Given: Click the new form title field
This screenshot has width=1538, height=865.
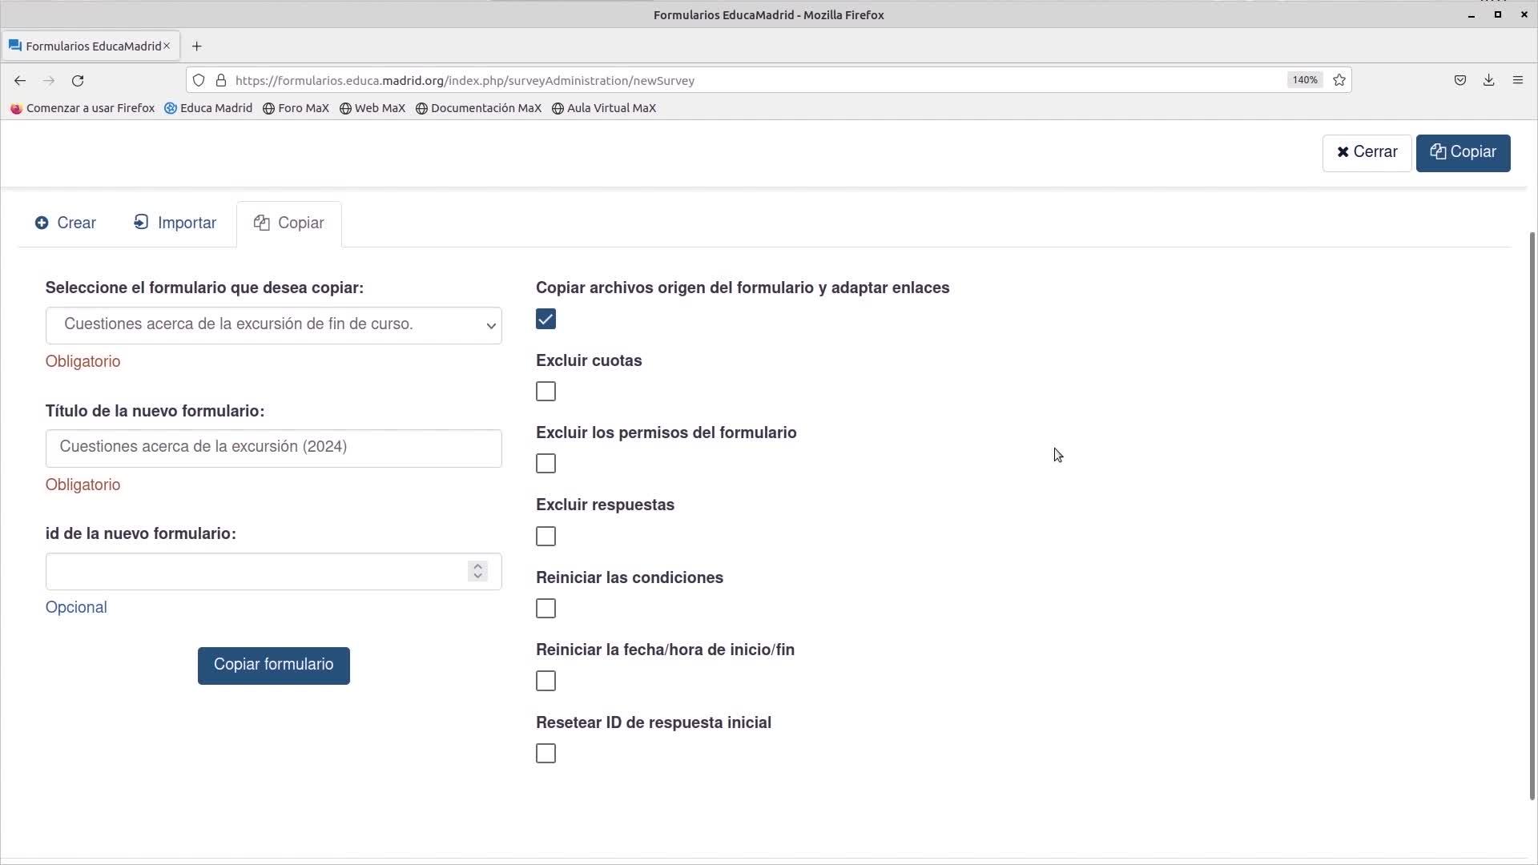Looking at the screenshot, I should (x=273, y=448).
